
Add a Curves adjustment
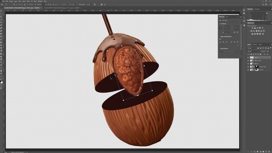pos(258,28)
